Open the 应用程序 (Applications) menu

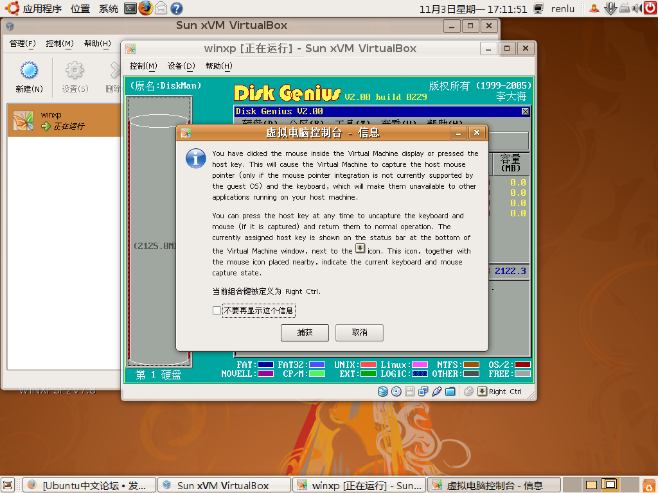(x=42, y=8)
